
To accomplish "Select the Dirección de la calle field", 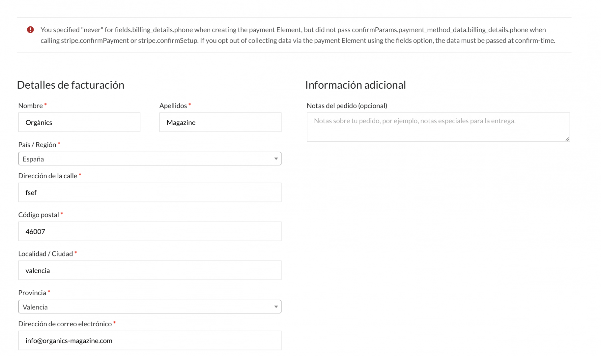I will (150, 192).
